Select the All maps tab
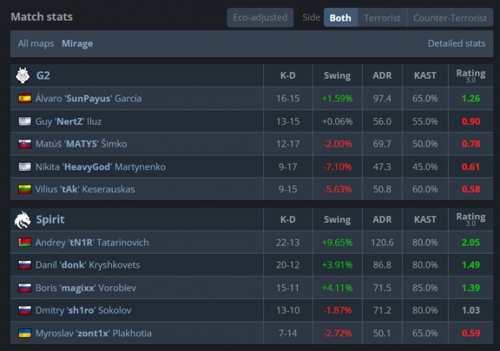Image resolution: width=500 pixels, height=351 pixels. pyautogui.click(x=36, y=43)
